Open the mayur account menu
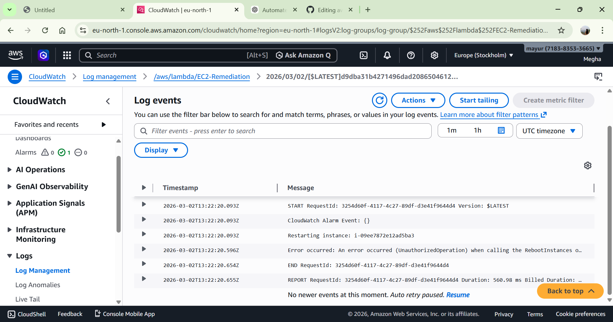613x322 pixels. [564, 49]
